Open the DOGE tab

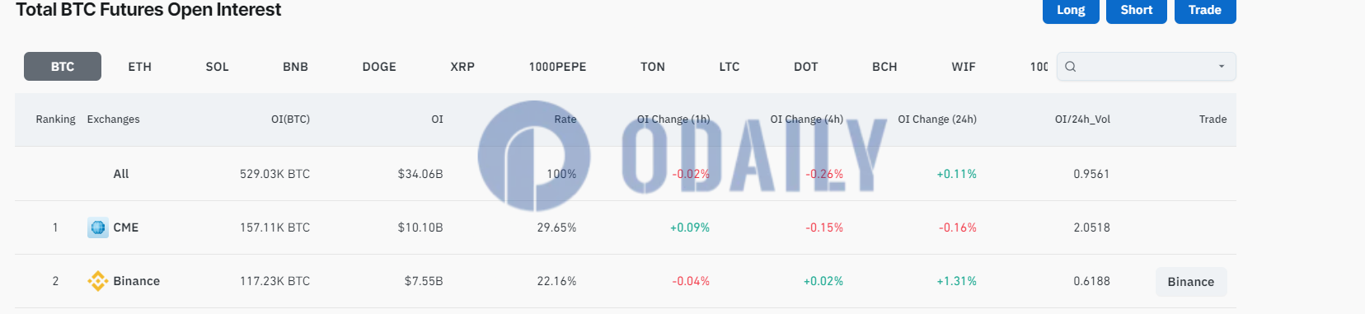[x=379, y=67]
